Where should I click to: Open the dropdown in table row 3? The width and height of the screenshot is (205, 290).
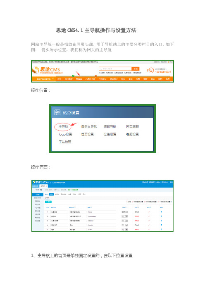click(x=125, y=221)
